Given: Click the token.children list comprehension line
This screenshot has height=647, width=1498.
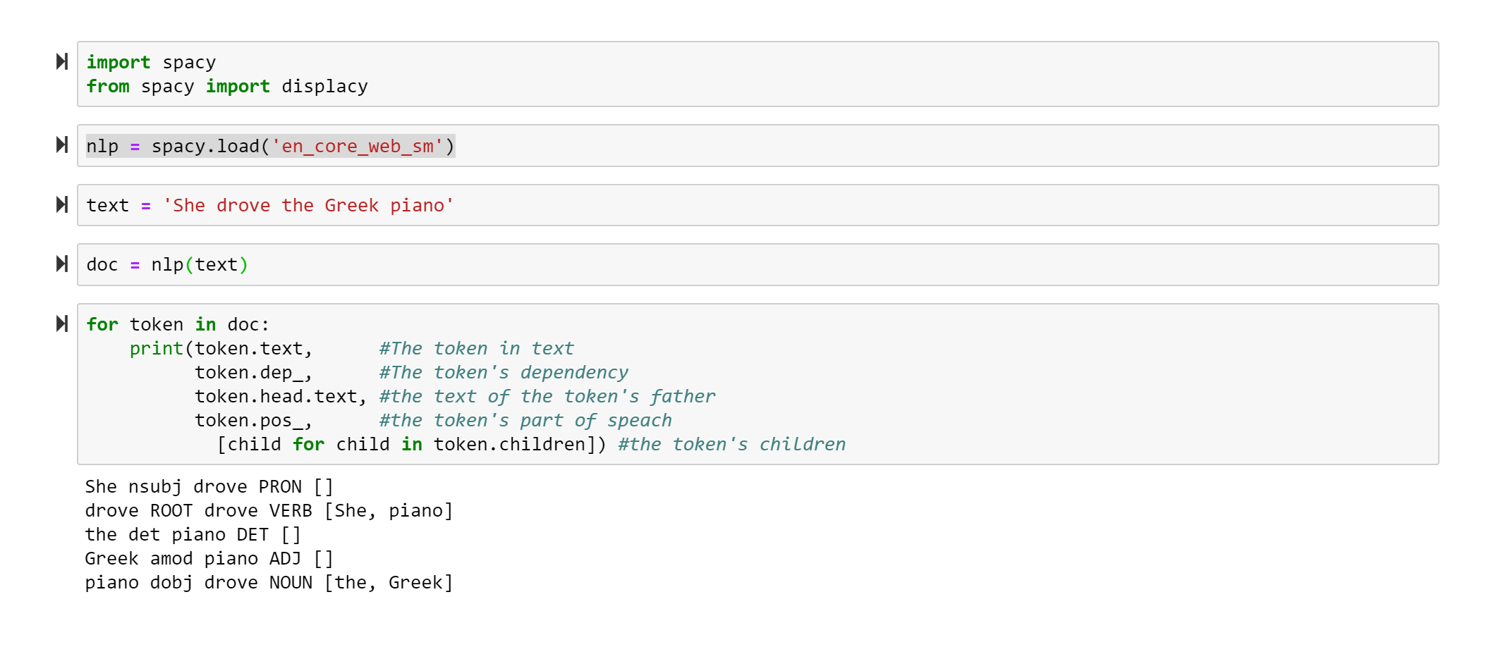Looking at the screenshot, I should click(x=411, y=445).
